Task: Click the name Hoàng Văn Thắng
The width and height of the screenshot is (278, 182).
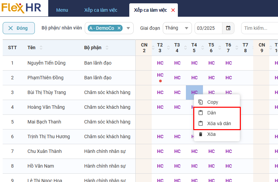Action: (46, 107)
